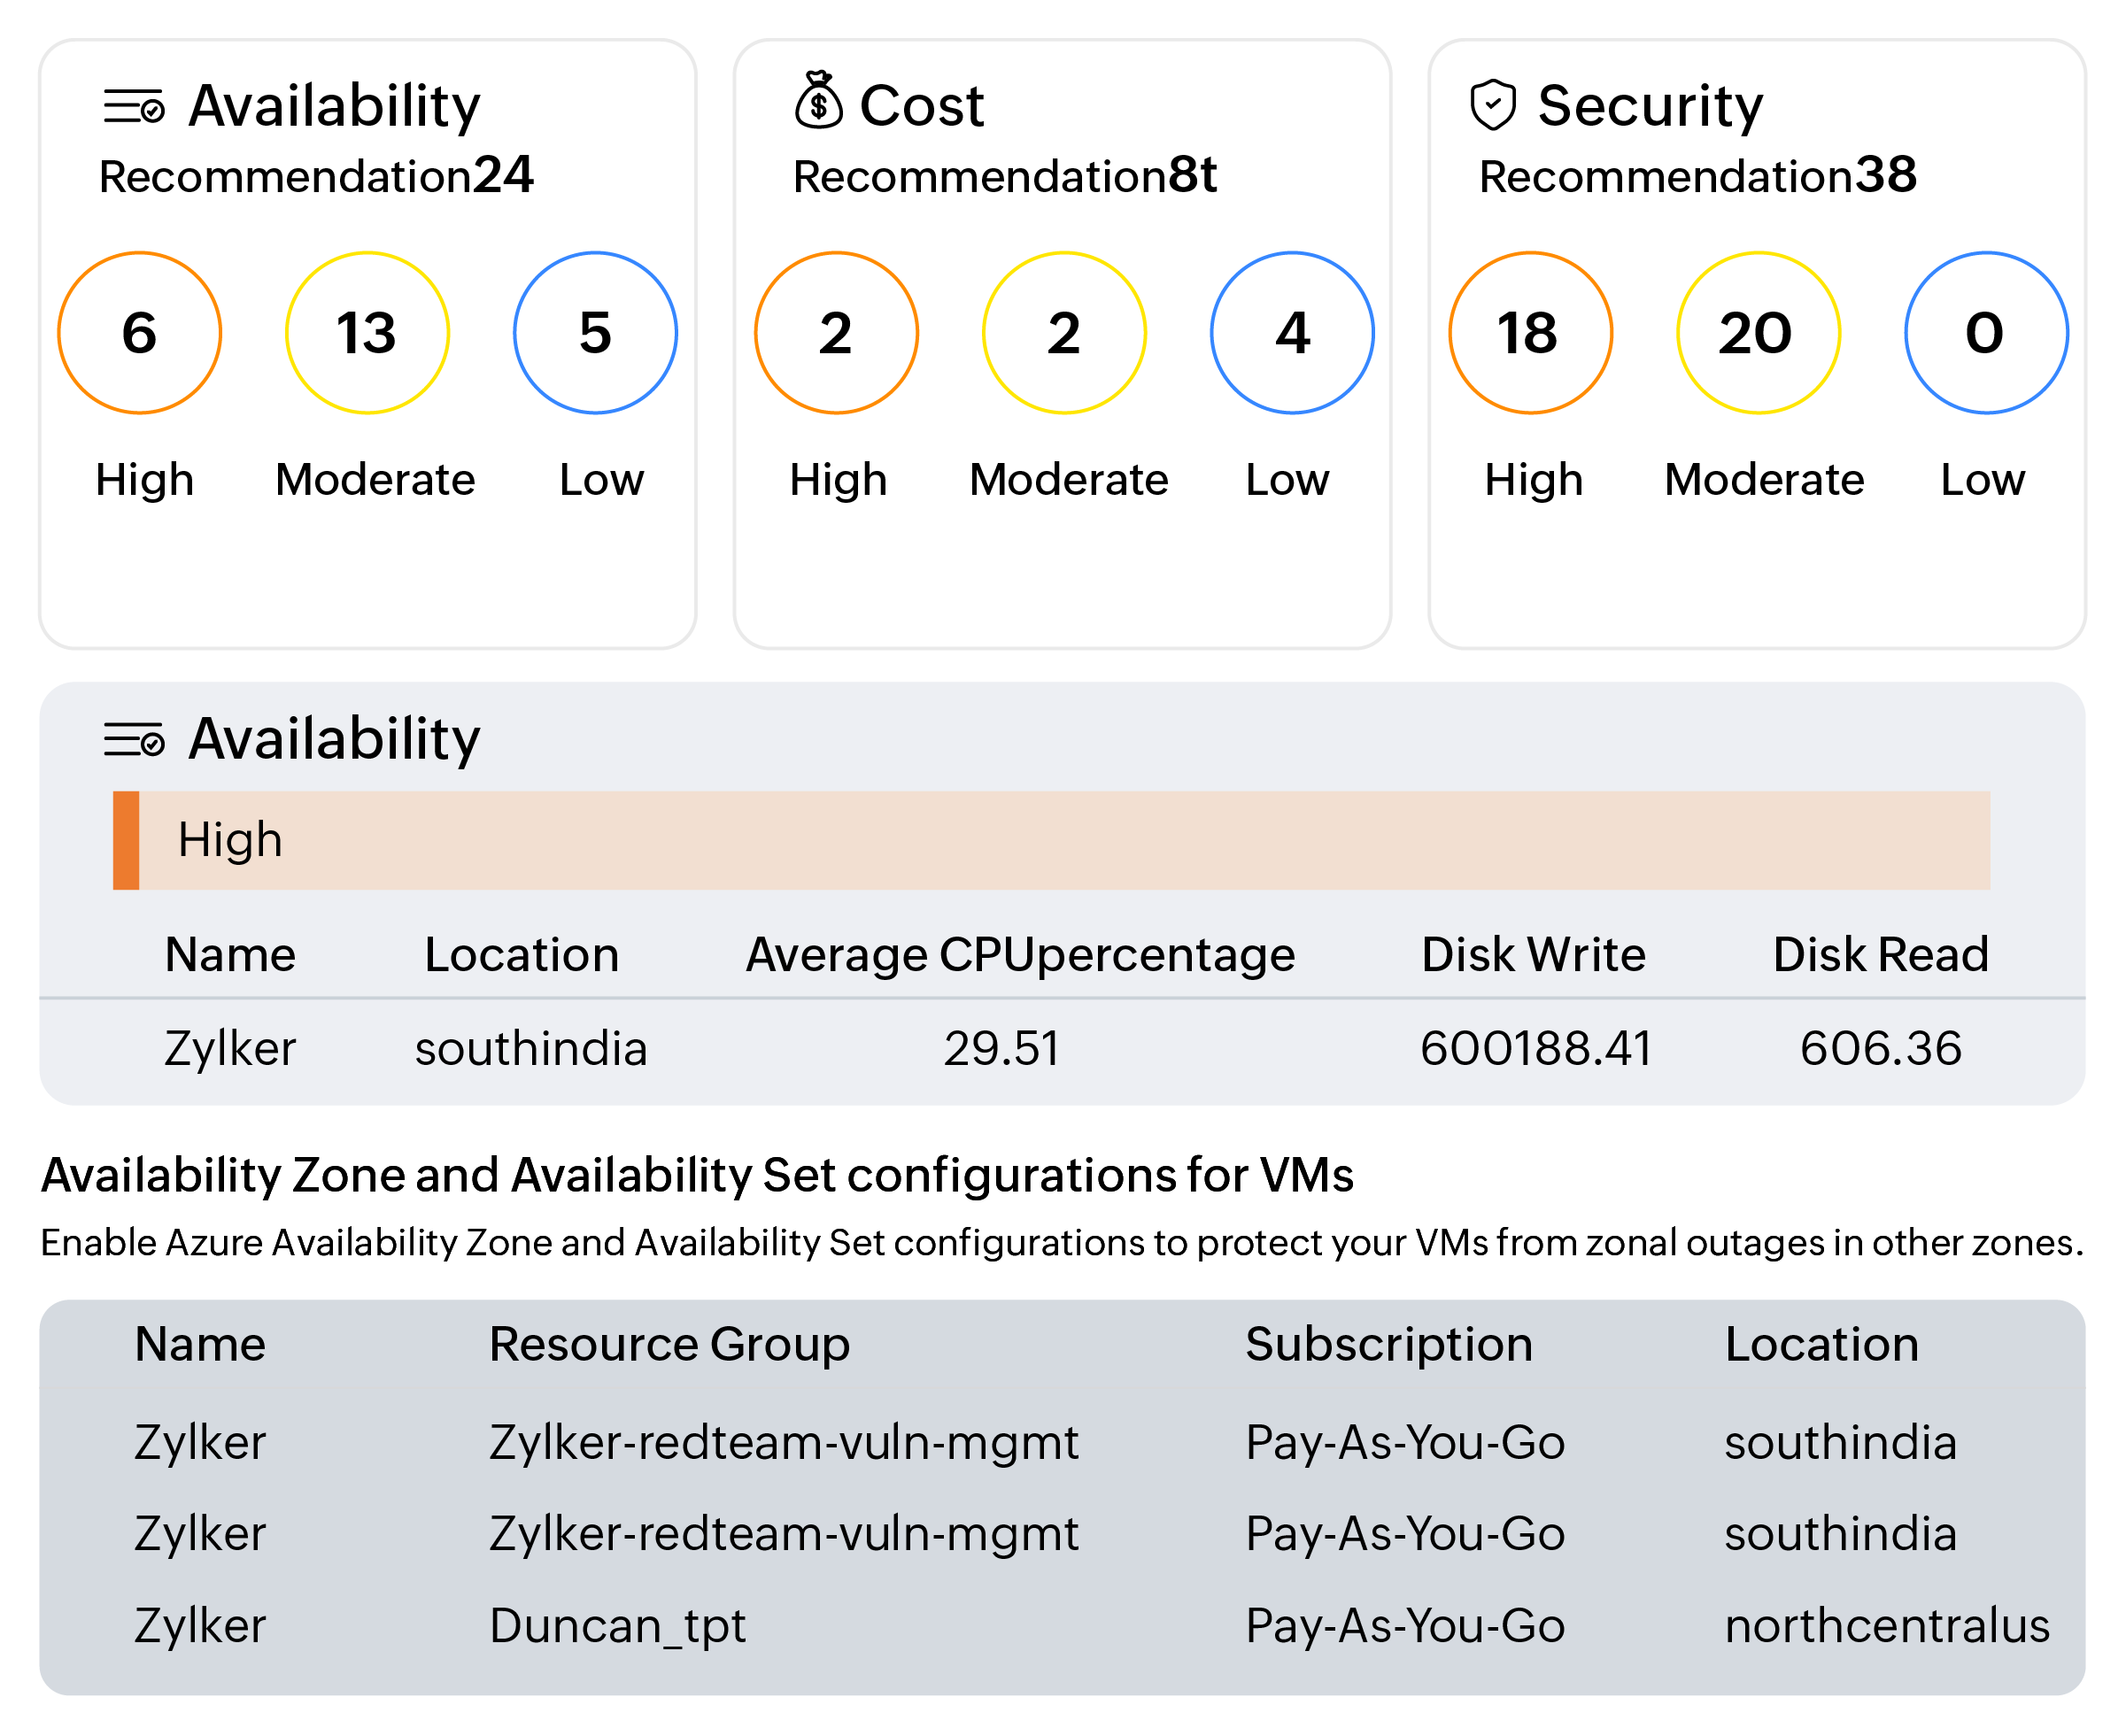
Task: Click Enable Azure Availability Zone description
Action: [x=1062, y=1243]
